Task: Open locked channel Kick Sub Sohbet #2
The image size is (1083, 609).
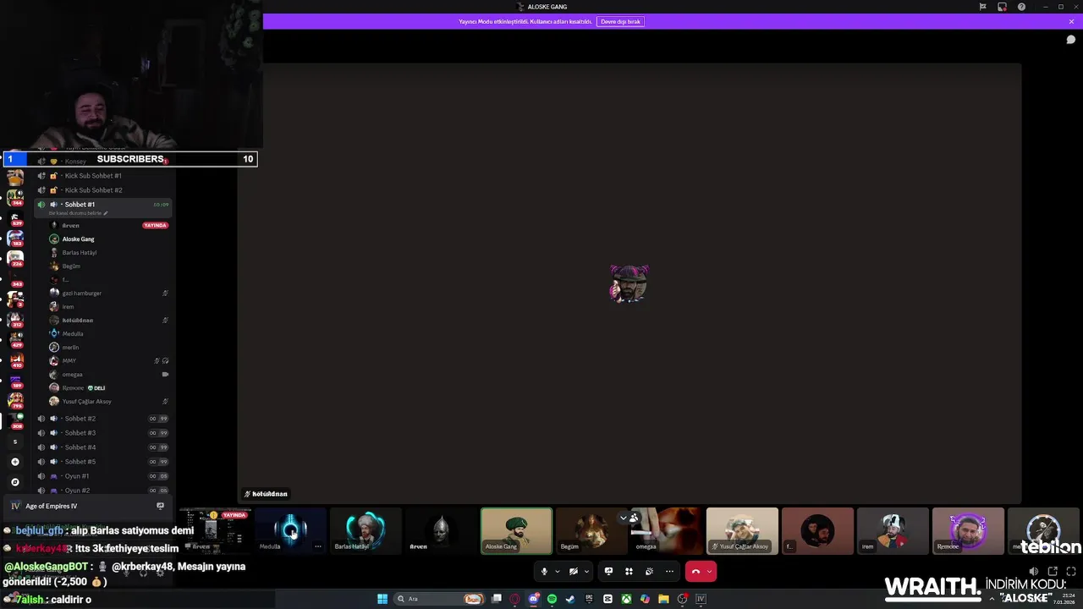Action: [x=102, y=190]
